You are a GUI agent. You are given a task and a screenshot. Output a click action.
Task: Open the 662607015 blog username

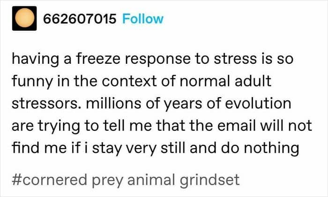(80, 19)
